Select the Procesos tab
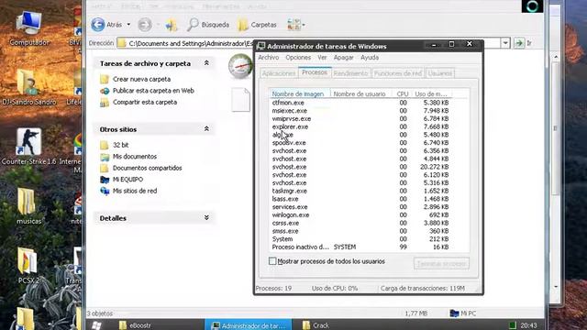This screenshot has width=587, height=330. 315,72
